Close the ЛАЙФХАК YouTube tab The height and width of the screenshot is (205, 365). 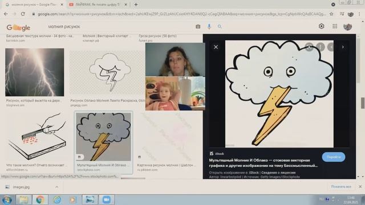point(125,5)
